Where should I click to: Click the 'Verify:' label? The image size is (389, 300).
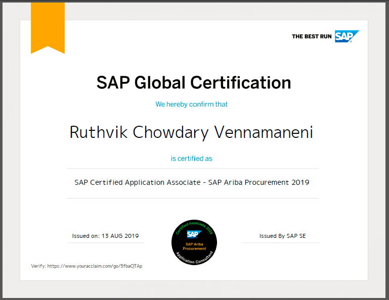click(38, 266)
